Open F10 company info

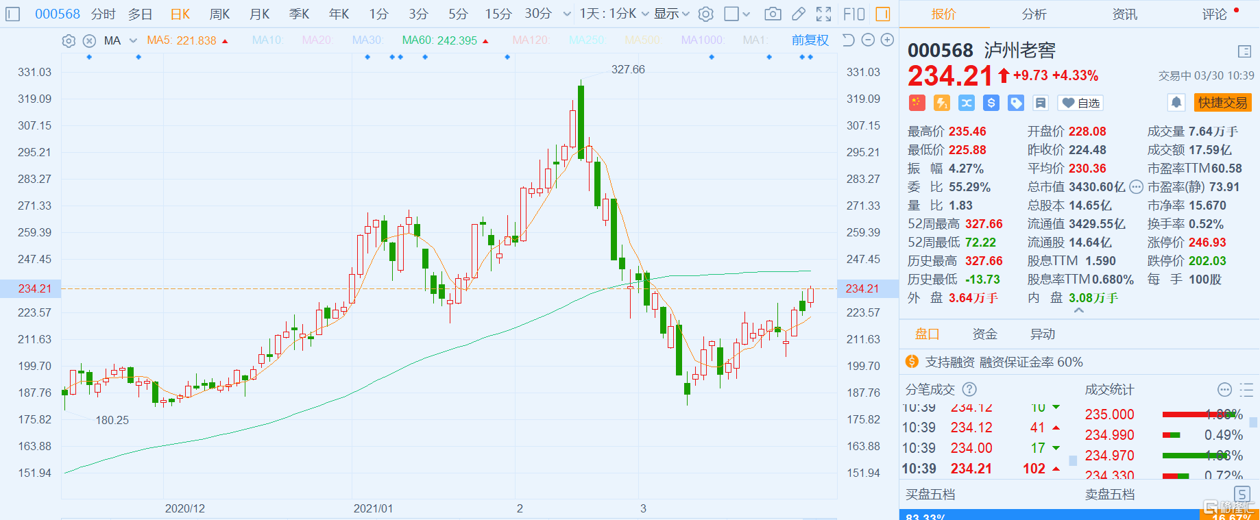point(854,14)
